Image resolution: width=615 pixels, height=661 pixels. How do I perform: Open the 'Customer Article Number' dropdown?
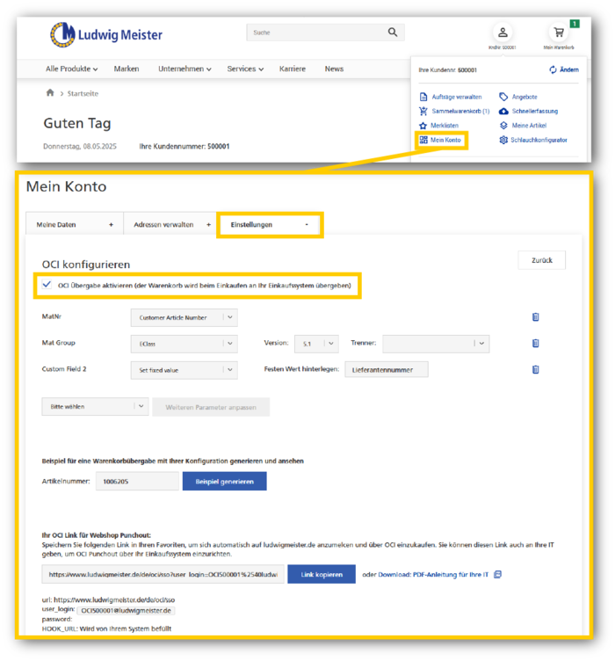click(184, 317)
